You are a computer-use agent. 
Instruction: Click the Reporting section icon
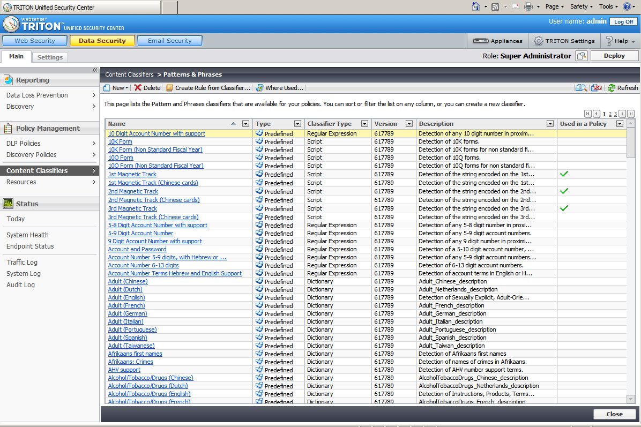pos(8,80)
